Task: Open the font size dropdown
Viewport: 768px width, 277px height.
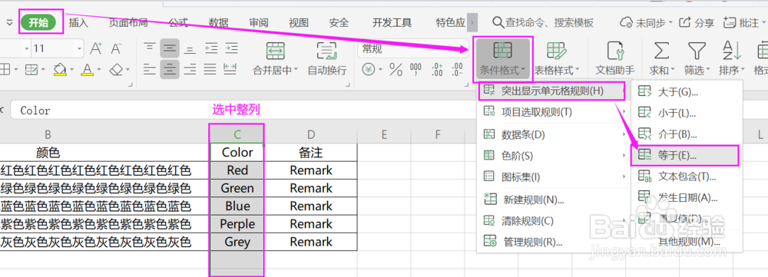Action: coord(79,48)
